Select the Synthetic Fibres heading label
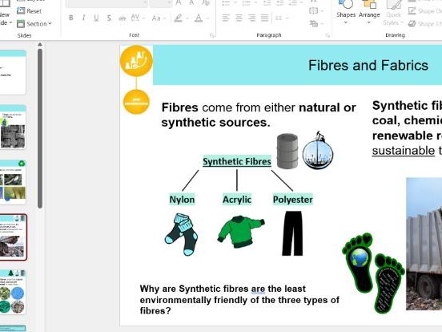 237,161
